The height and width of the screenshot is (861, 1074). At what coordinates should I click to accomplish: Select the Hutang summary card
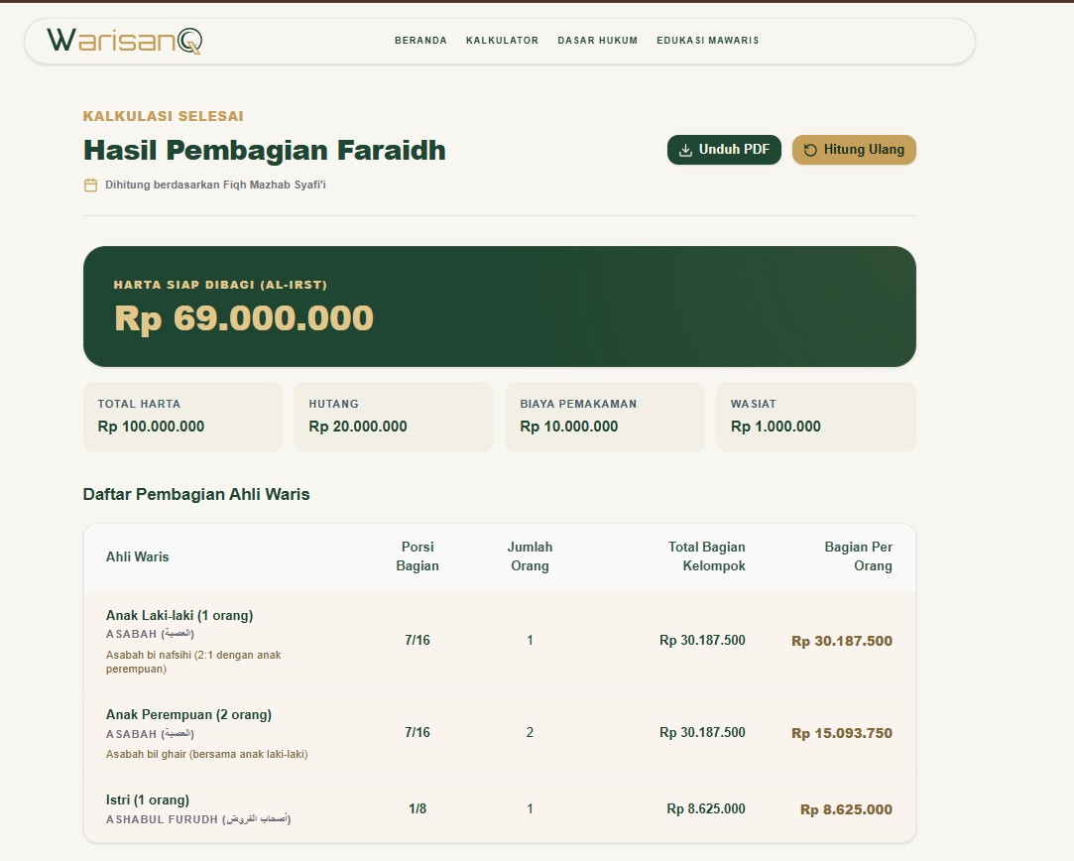tap(393, 418)
